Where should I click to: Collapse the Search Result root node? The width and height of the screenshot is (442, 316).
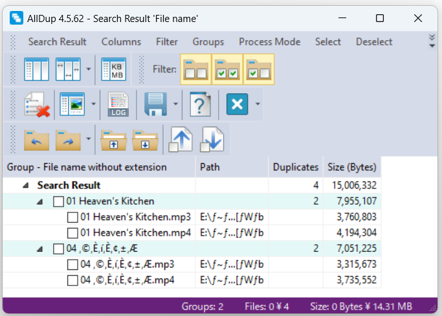point(26,185)
